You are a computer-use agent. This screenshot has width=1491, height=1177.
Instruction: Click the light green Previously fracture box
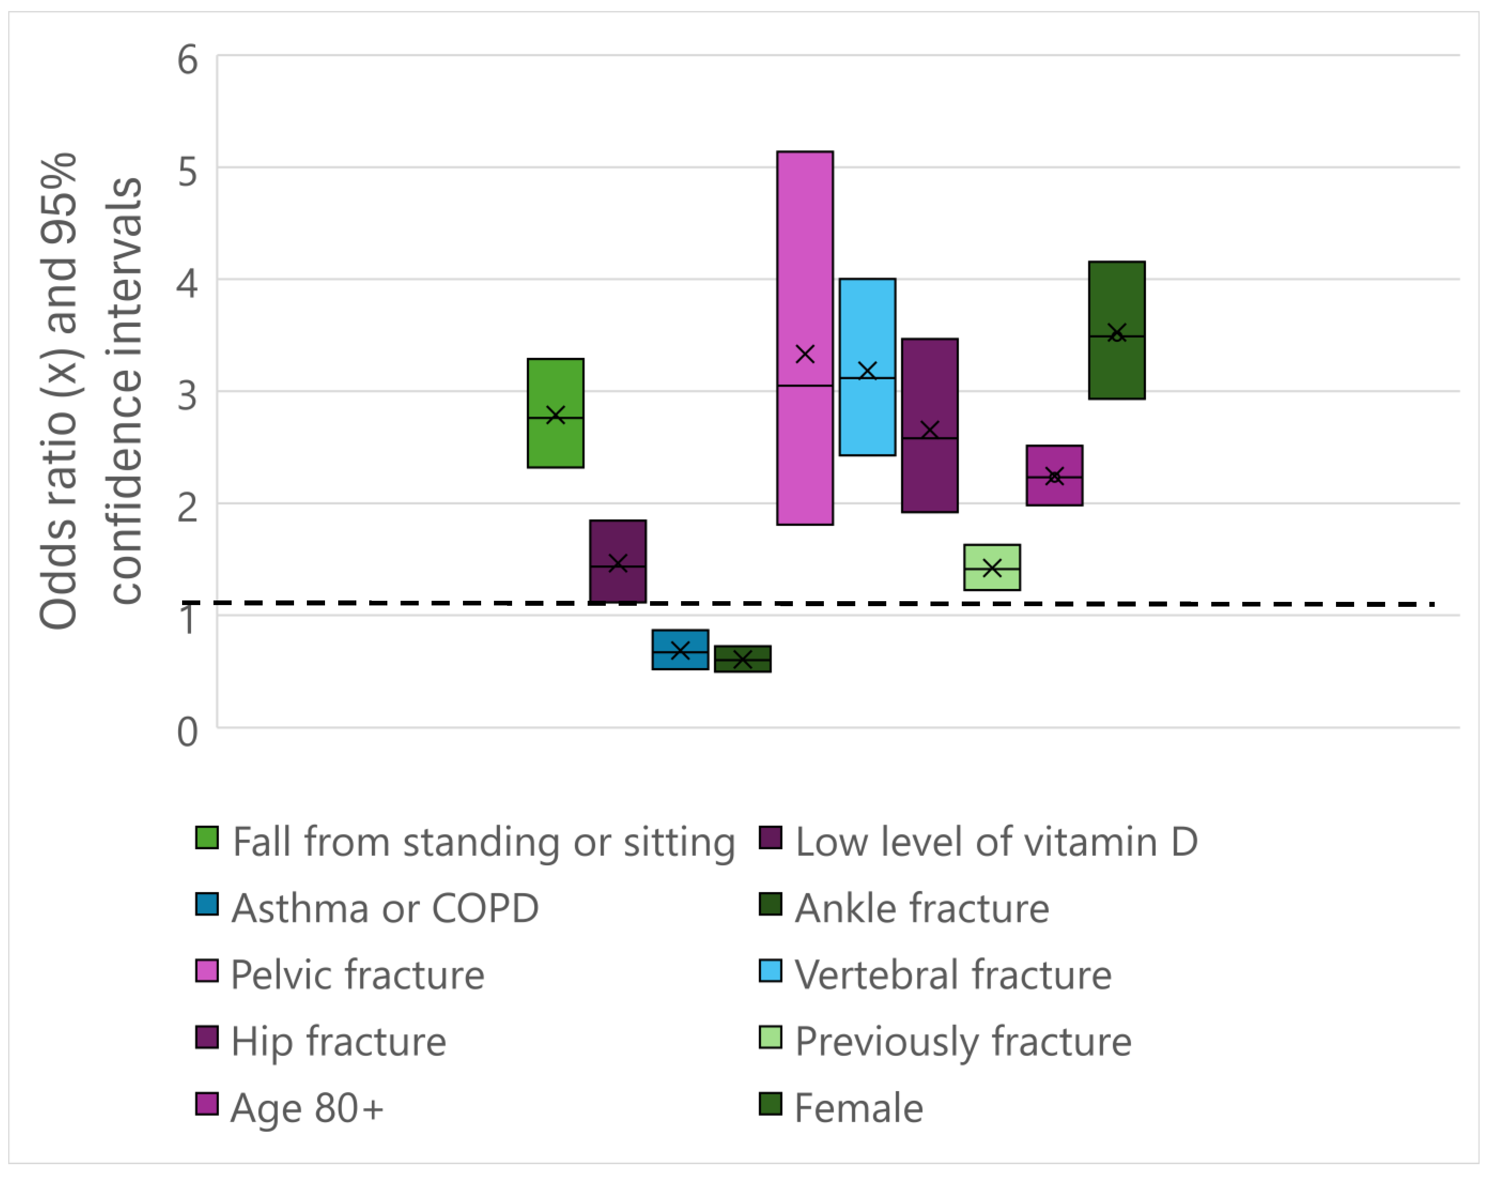pyautogui.click(x=992, y=568)
